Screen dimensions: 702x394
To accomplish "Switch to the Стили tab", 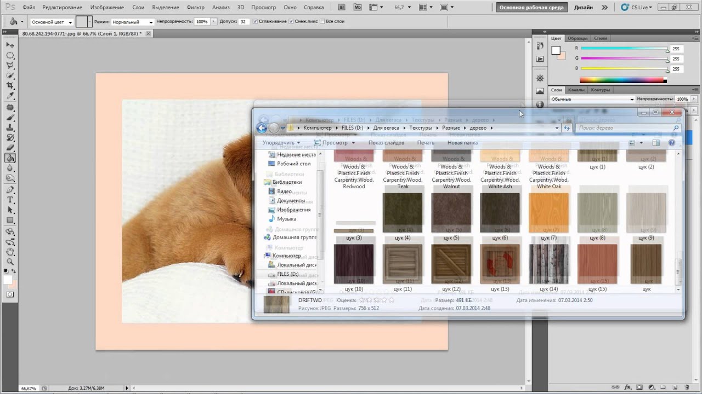I will tap(600, 38).
